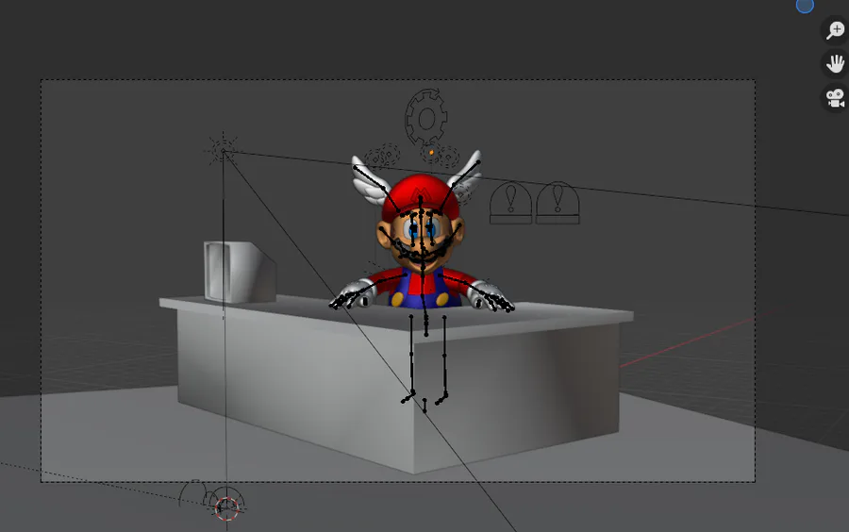Select the computer monitor on the desk
The height and width of the screenshot is (532, 849).
pos(240,272)
